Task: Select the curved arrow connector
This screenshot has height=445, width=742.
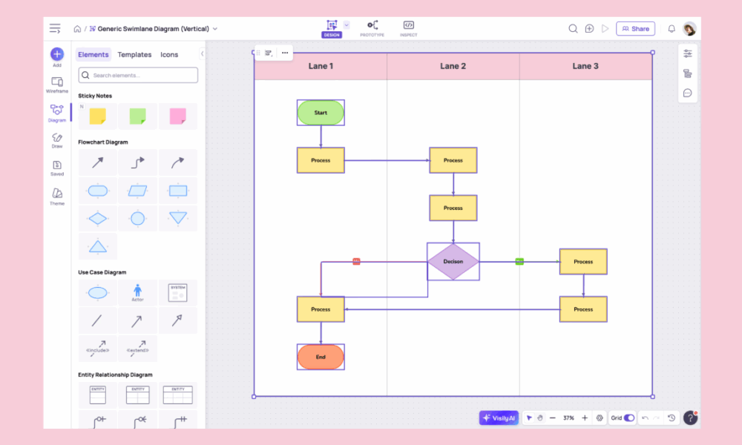Action: 178,162
